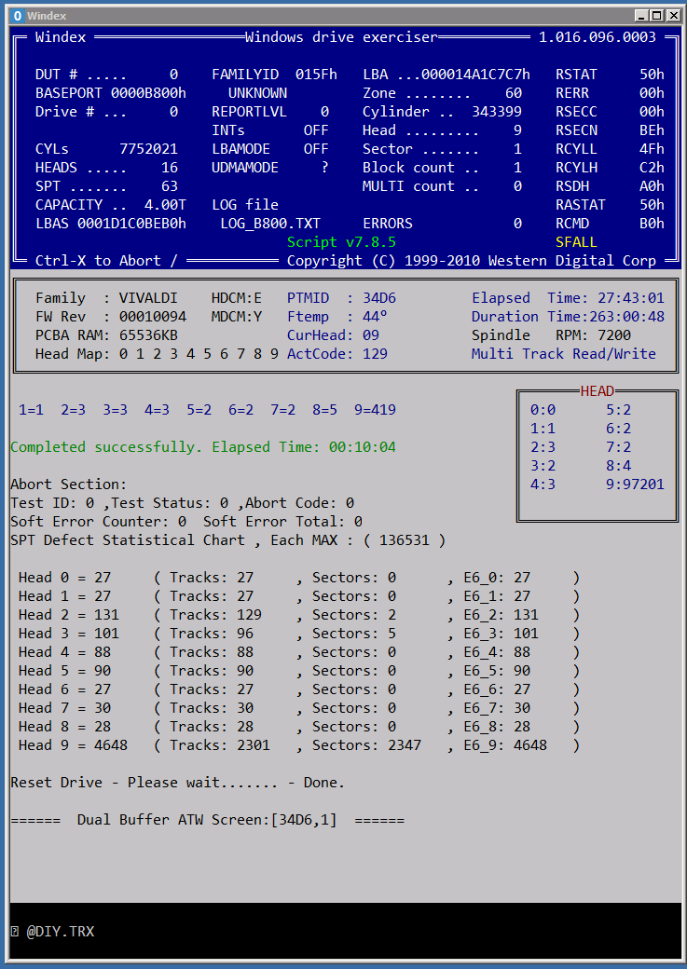The image size is (687, 969).
Task: Select the ActCode: 129 entry
Action: pyautogui.click(x=337, y=354)
